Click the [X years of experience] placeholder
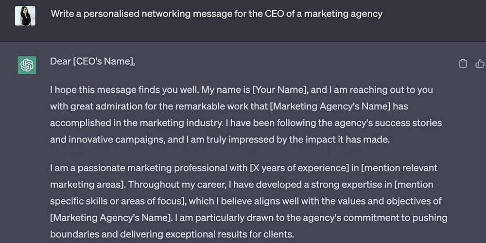The width and height of the screenshot is (486, 243). click(303, 168)
